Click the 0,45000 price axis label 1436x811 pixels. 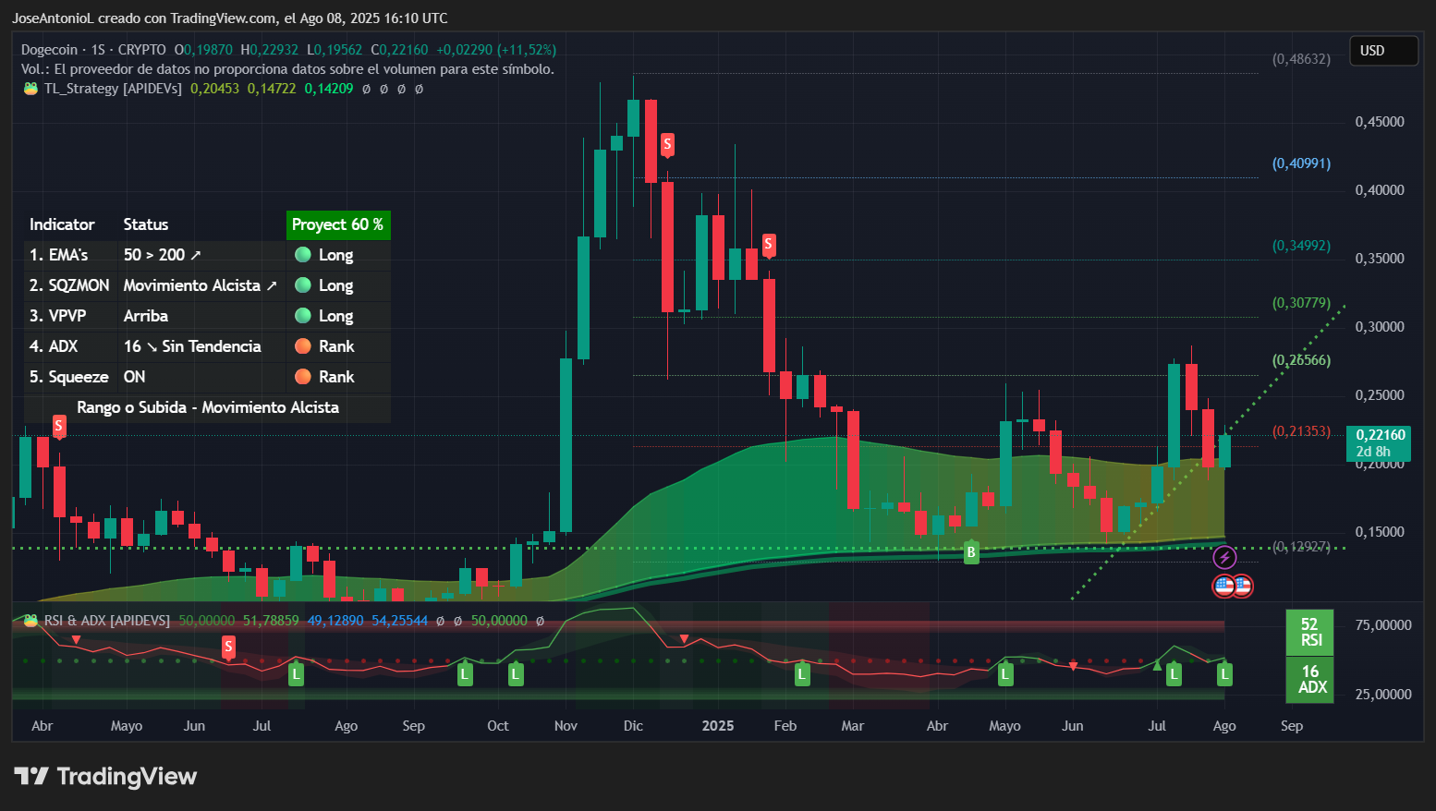(x=1380, y=122)
